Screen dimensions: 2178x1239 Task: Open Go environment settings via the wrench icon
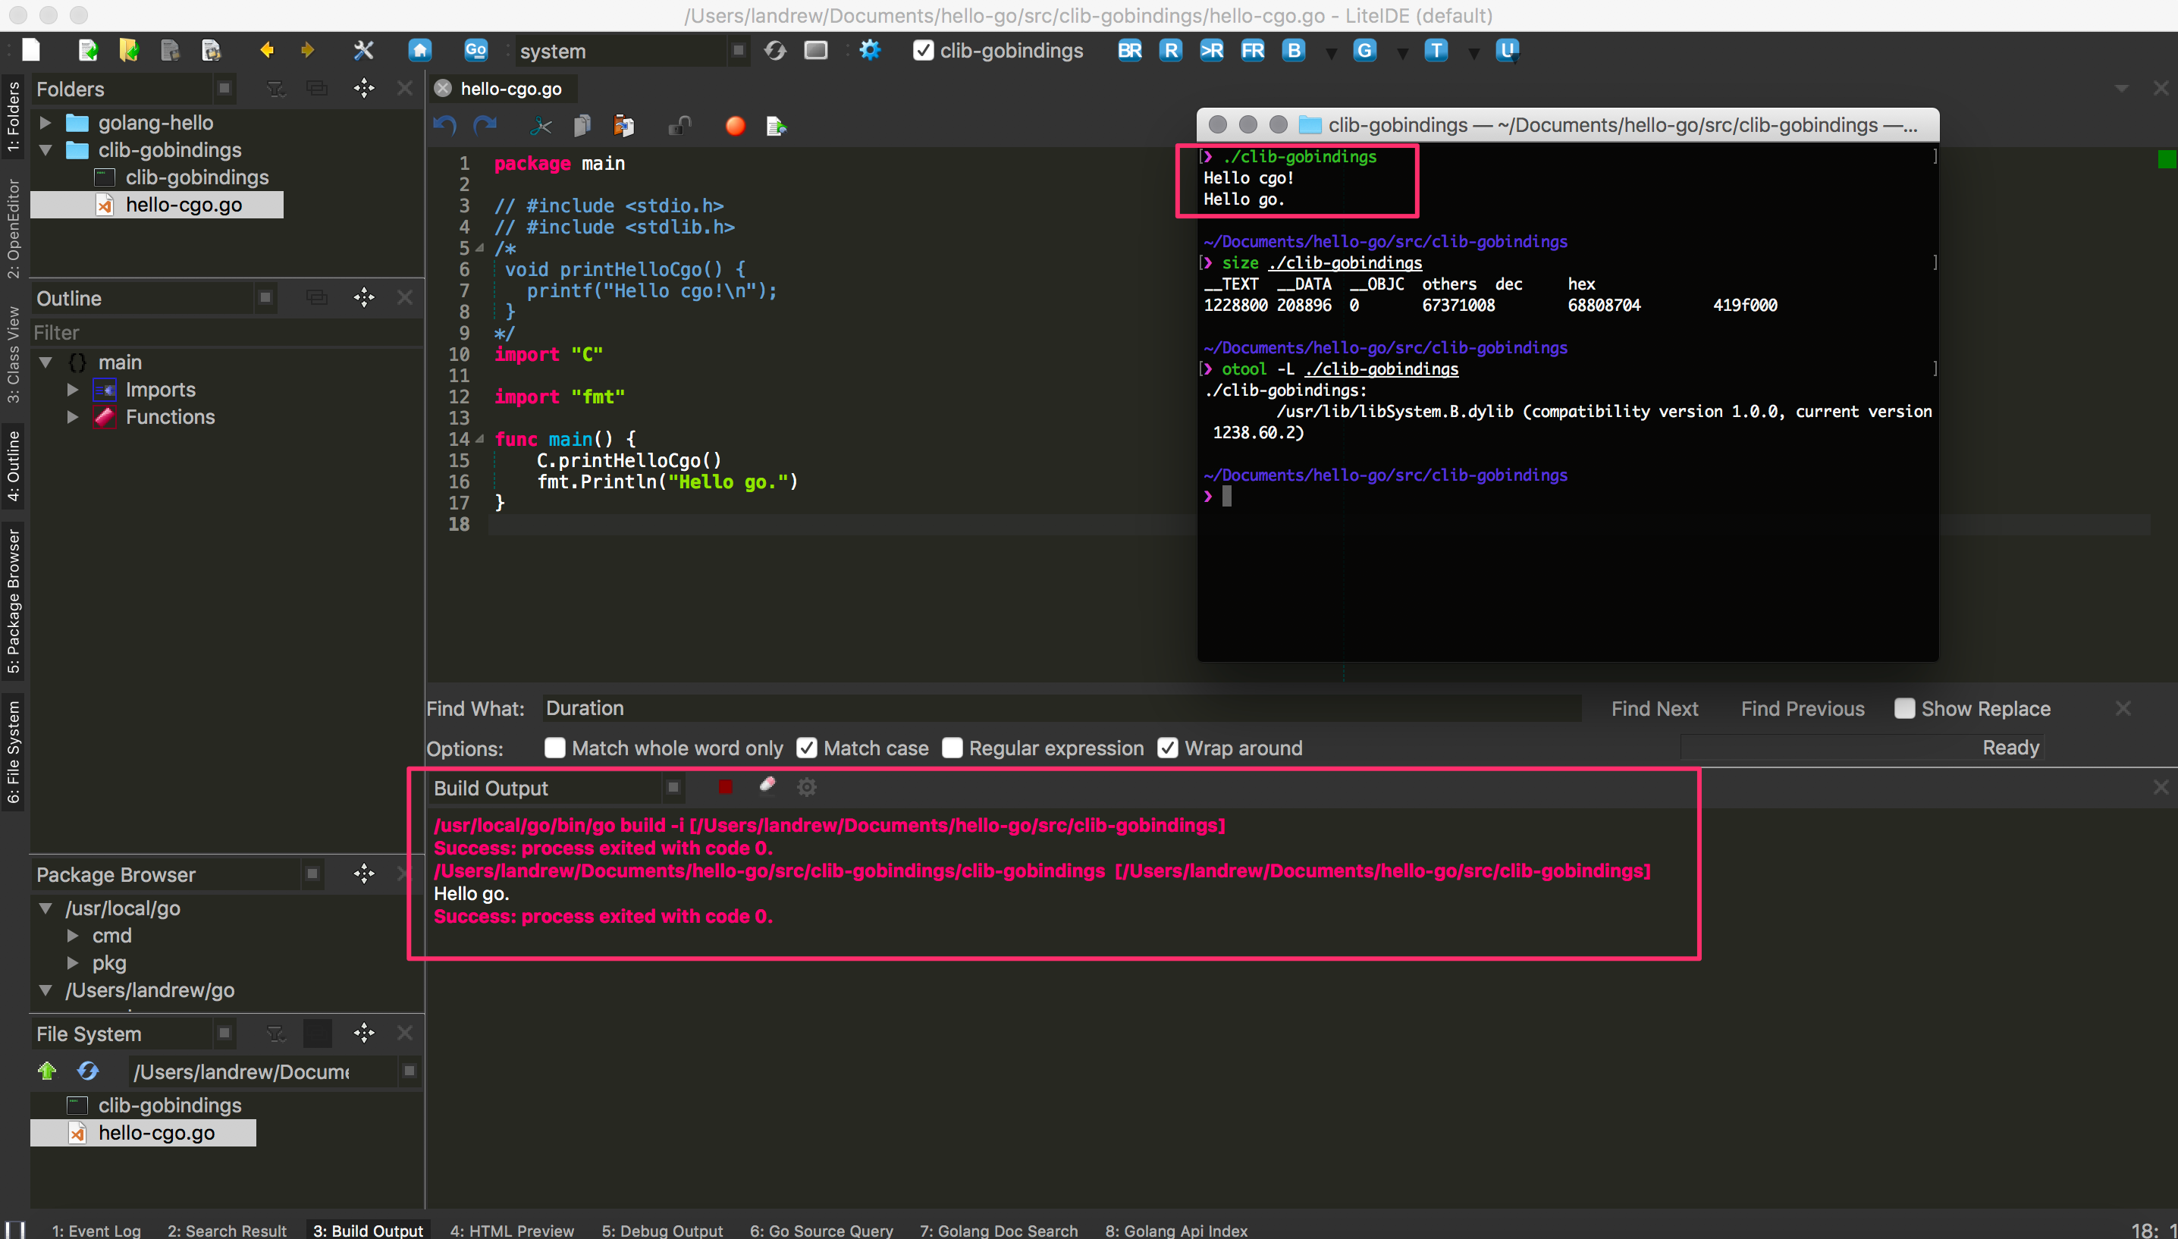point(362,50)
